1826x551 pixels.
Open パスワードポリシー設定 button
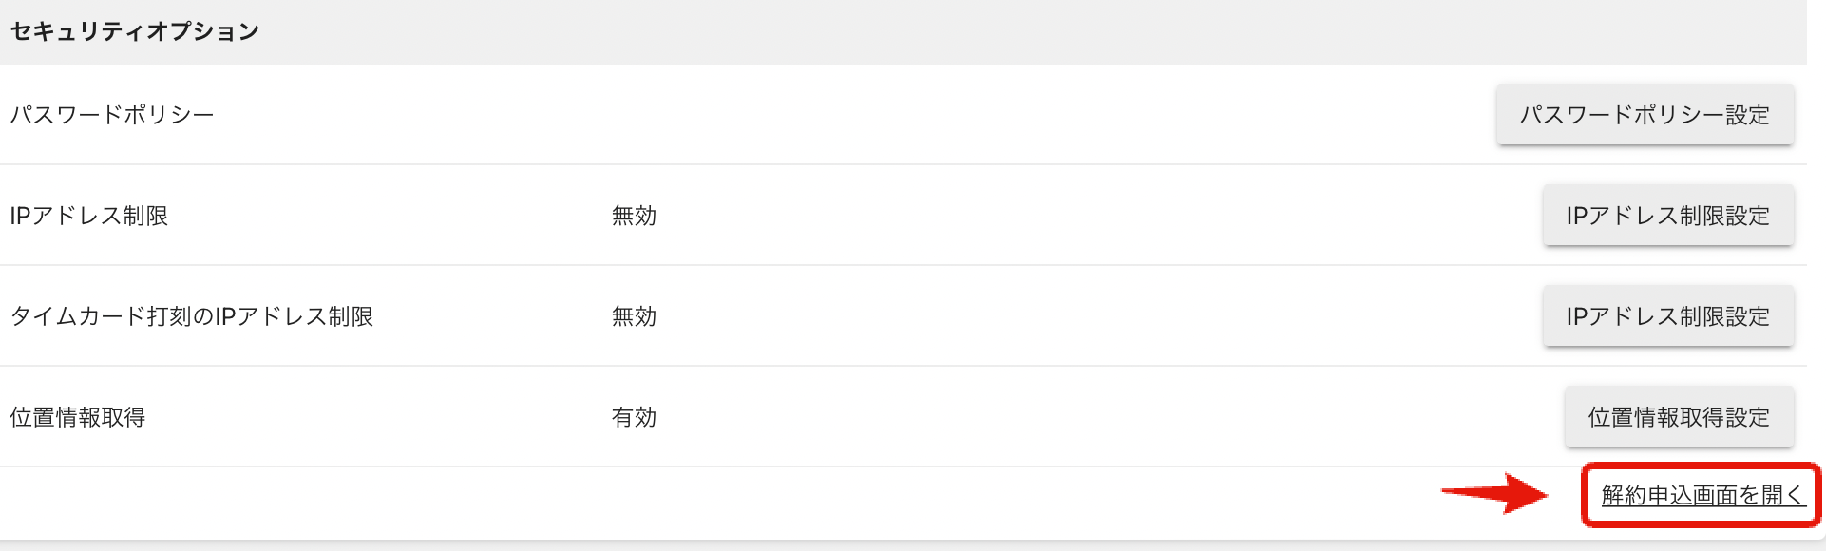[x=1645, y=115]
